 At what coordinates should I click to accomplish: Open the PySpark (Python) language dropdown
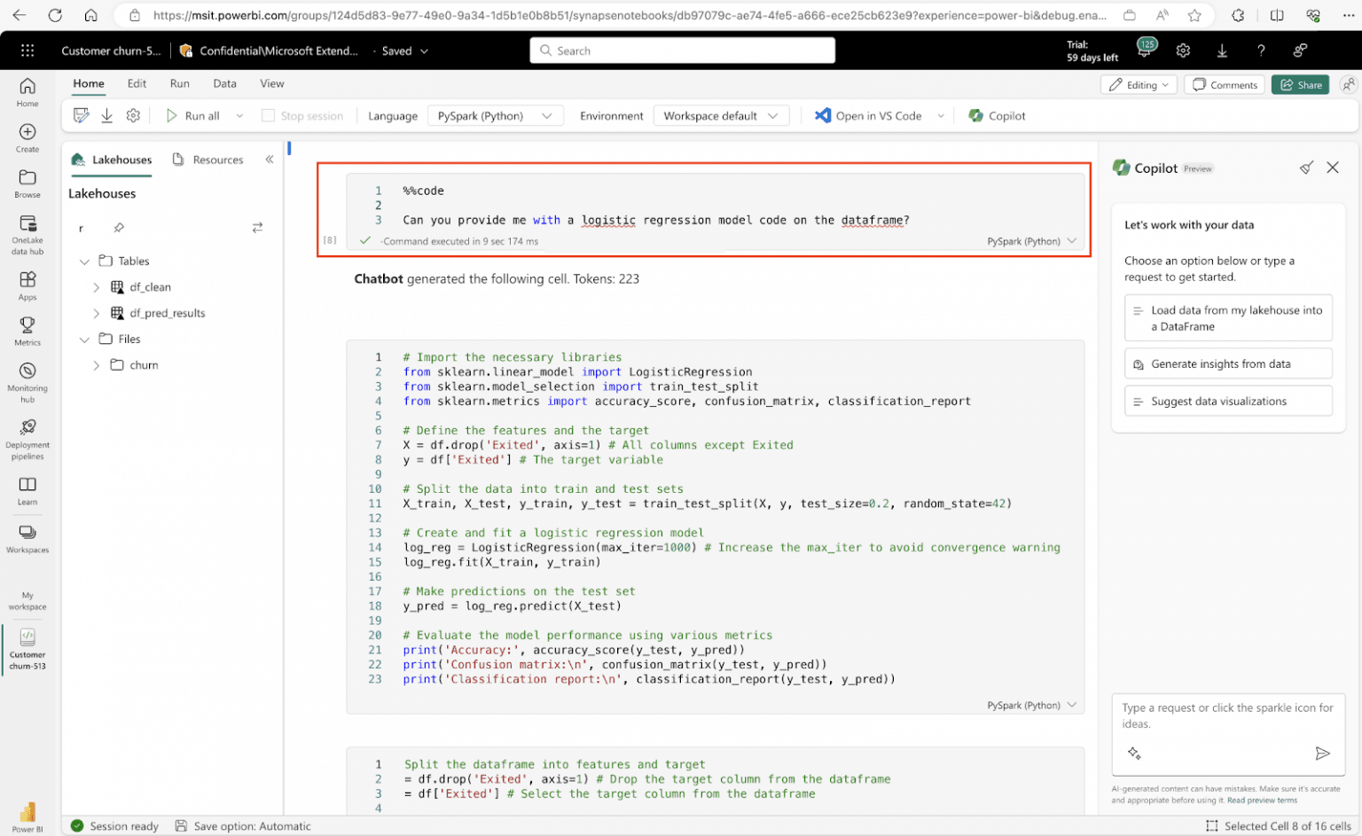click(495, 115)
